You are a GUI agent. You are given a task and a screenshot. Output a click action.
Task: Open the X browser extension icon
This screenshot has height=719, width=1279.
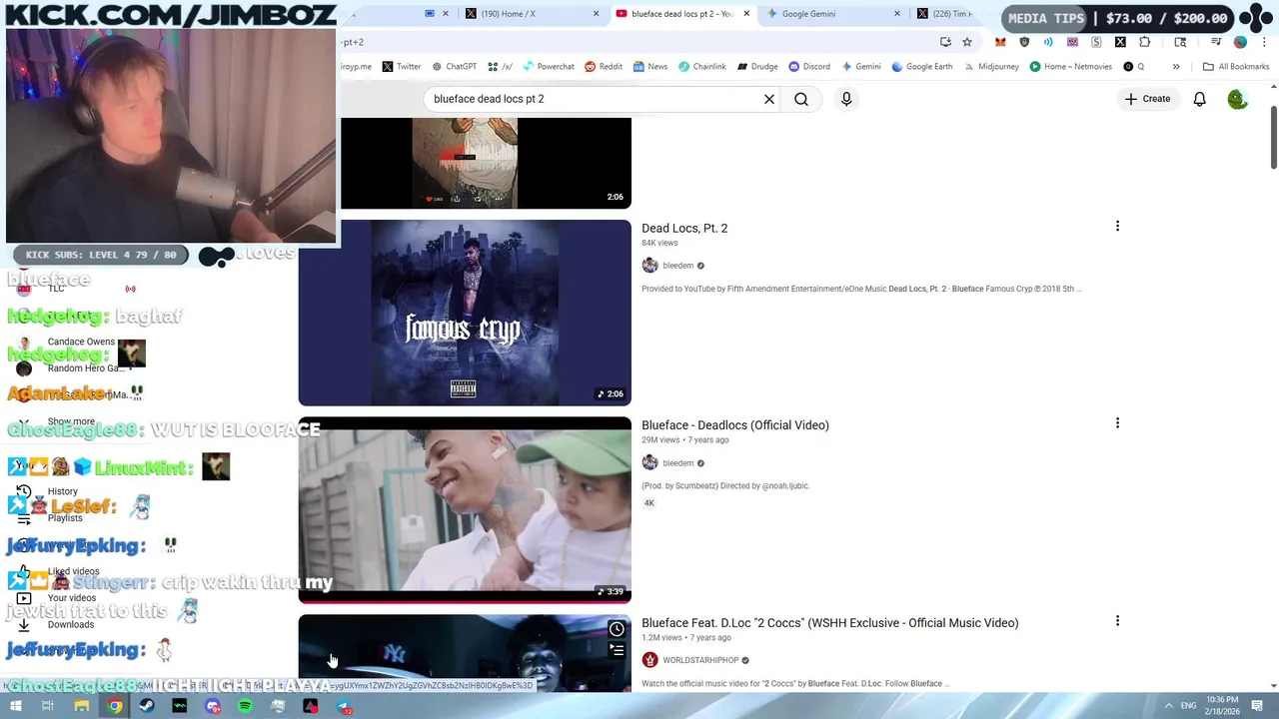(x=1120, y=42)
